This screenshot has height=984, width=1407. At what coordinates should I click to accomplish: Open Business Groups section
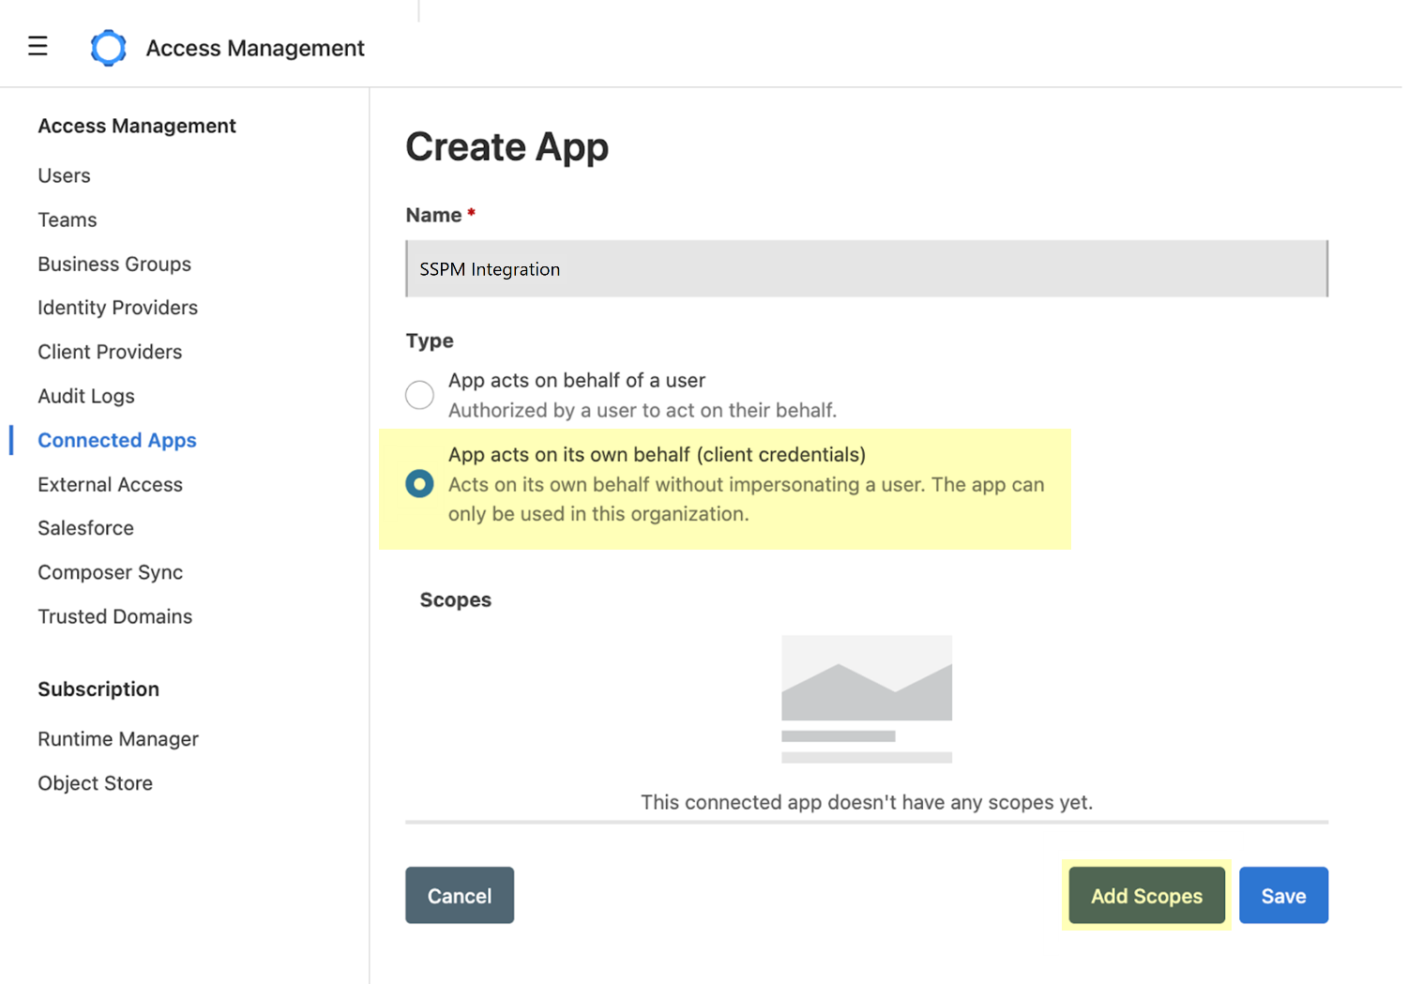pyautogui.click(x=114, y=264)
